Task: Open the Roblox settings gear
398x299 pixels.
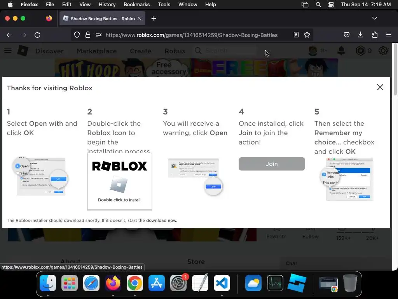Action: pyautogui.click(x=383, y=51)
